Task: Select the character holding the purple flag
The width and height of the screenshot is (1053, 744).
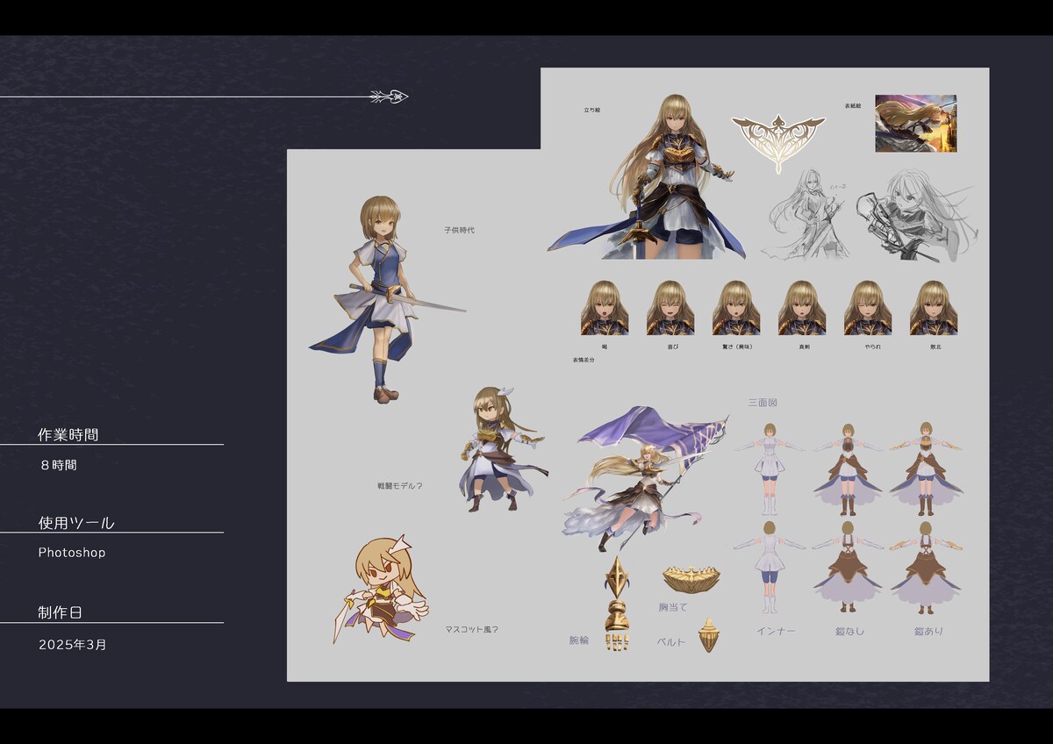Action: (645, 478)
